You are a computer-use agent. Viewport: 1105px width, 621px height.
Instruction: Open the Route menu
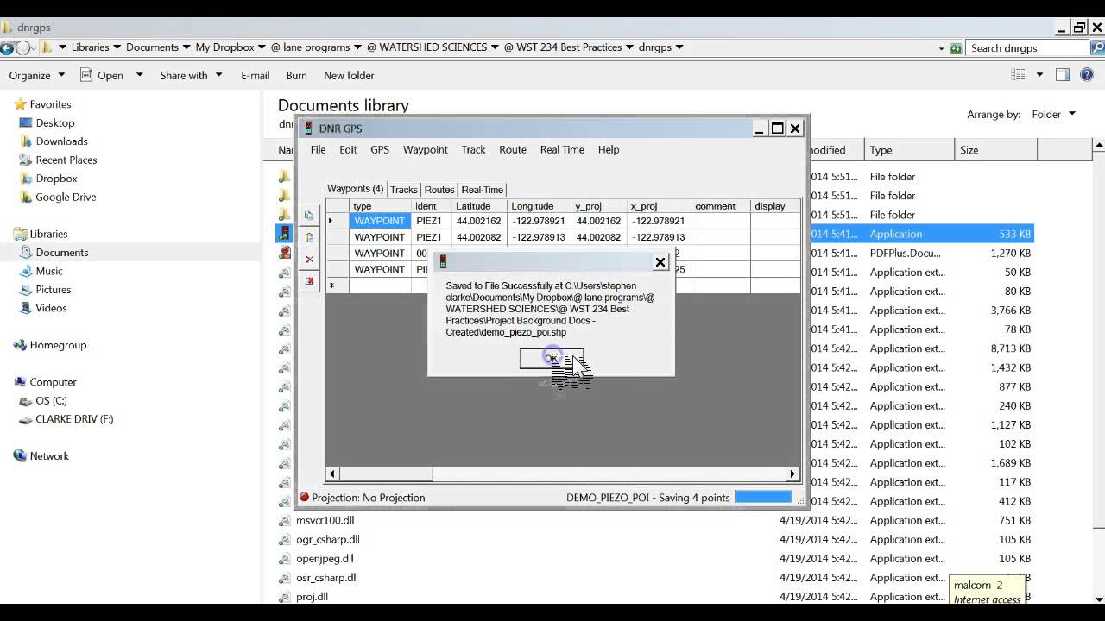pos(513,149)
